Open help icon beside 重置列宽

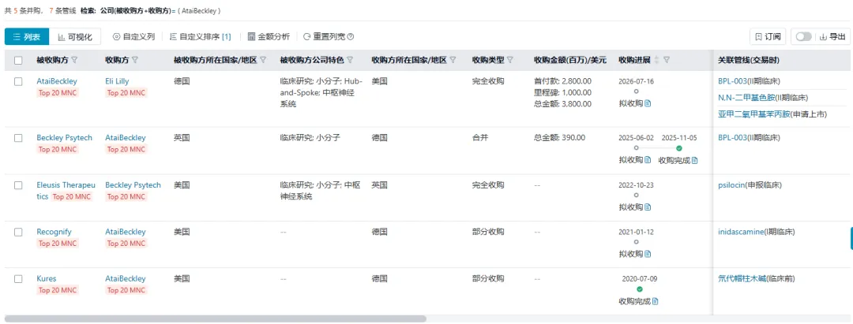(x=351, y=37)
